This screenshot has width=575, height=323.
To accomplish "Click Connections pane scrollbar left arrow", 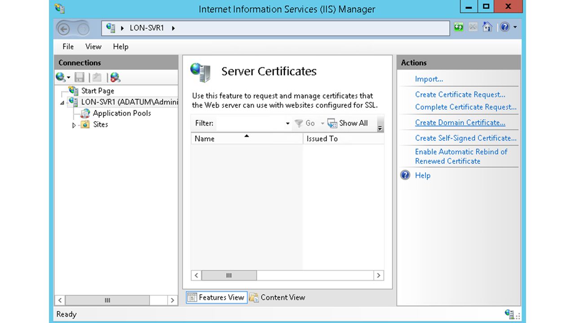I will pos(60,300).
